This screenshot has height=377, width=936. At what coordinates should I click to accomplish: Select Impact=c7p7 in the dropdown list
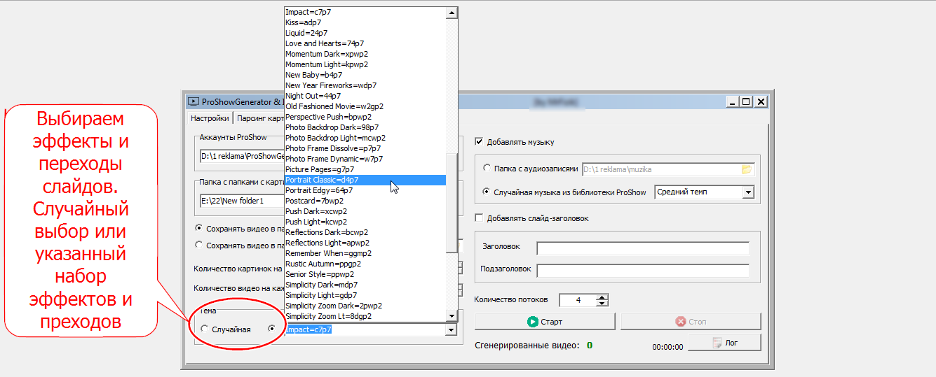(365, 12)
